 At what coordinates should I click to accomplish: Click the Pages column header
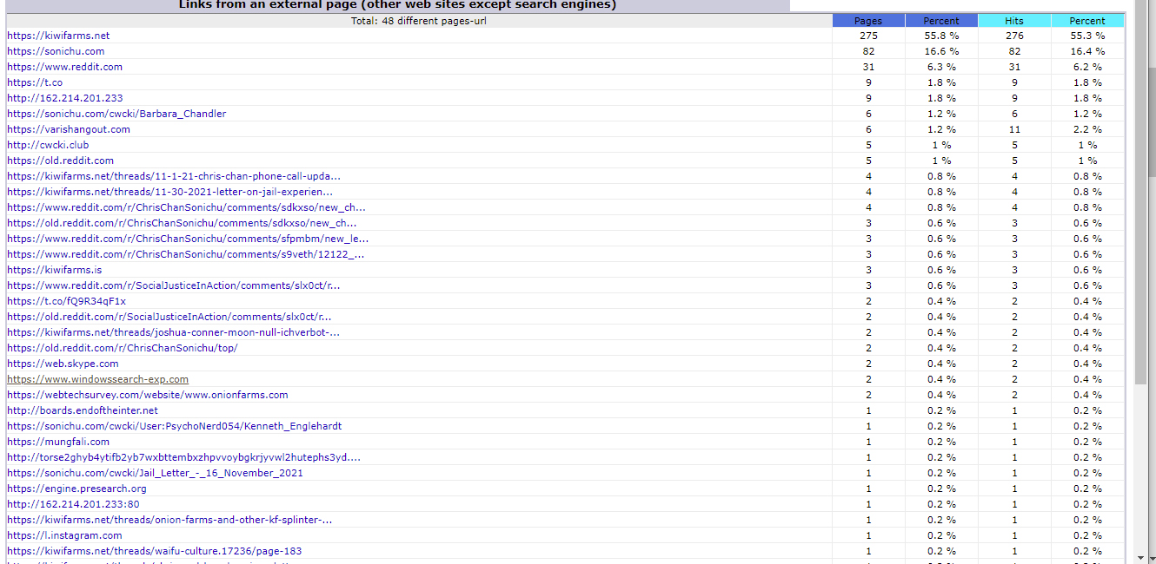868,21
